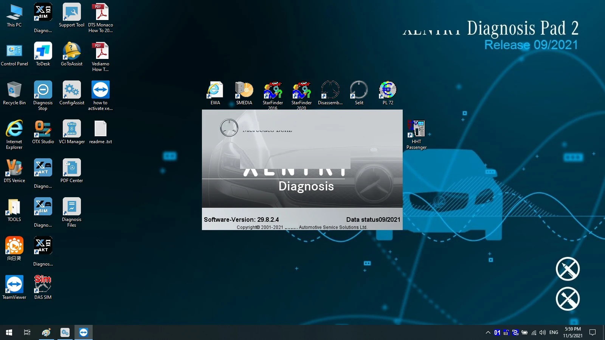The height and width of the screenshot is (340, 605).
Task: Launch the PL 72 shortcut
Action: pos(388,93)
